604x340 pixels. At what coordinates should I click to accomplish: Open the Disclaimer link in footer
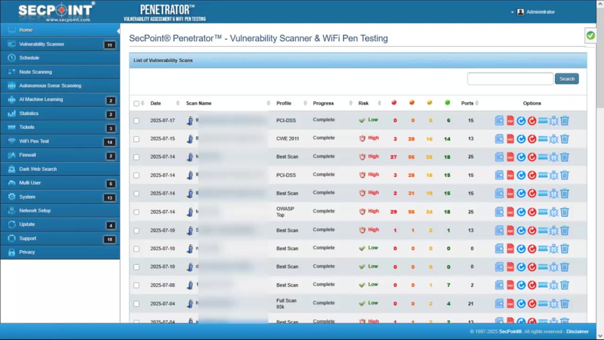[x=578, y=331]
